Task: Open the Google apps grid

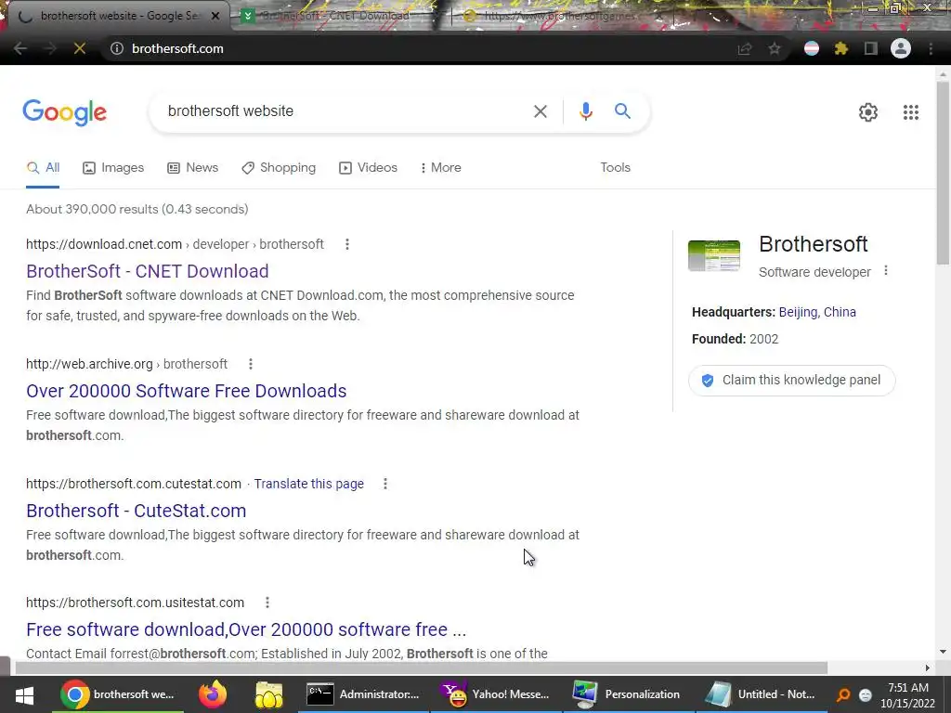Action: coord(910,112)
